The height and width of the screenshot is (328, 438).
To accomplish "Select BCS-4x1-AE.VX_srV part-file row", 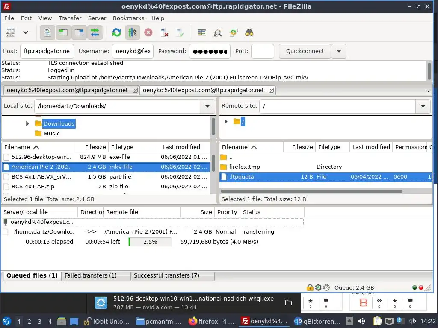I will tap(106, 177).
